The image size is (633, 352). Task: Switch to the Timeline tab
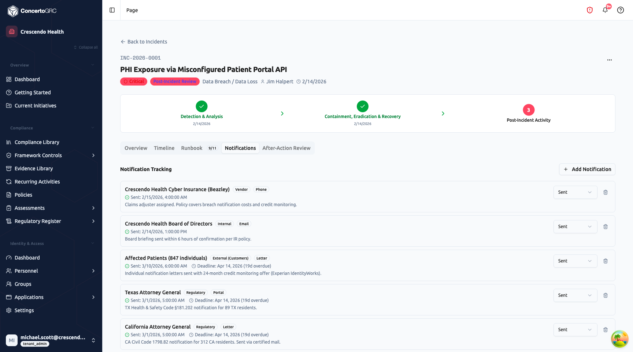(164, 148)
